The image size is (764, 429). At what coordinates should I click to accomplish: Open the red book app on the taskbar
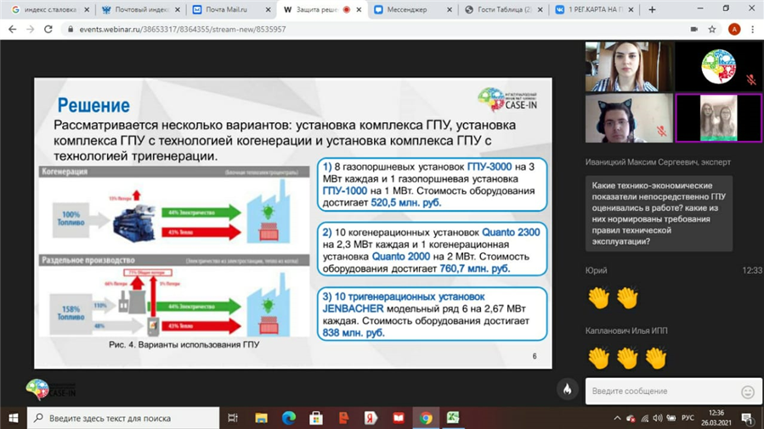point(398,418)
